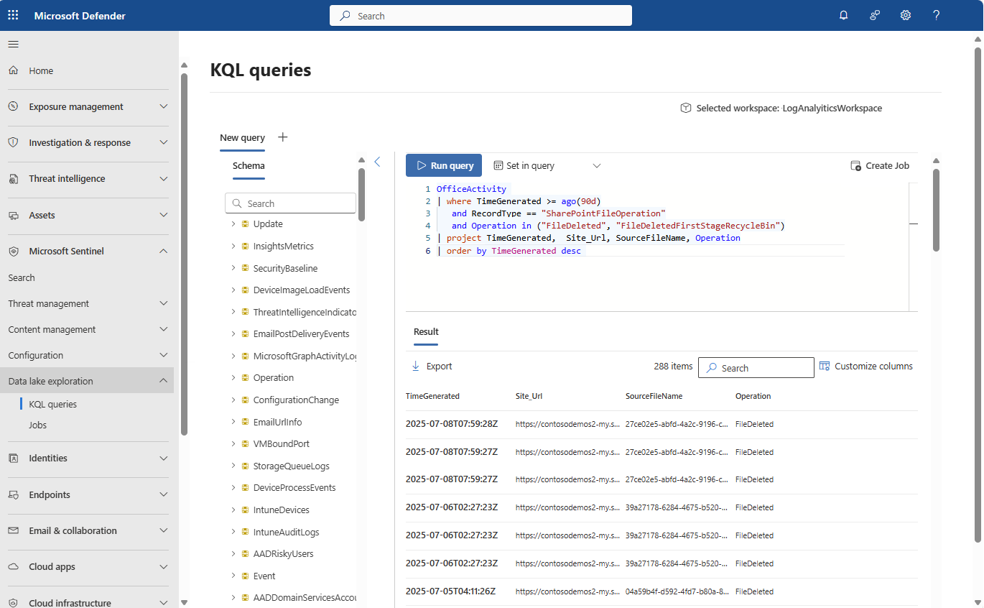This screenshot has height=608, width=984.
Task: Switch to the Schema tab
Action: [249, 165]
